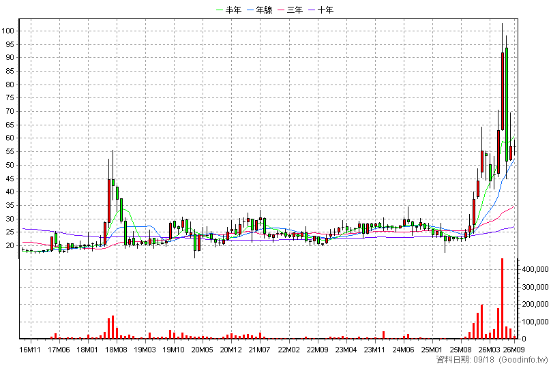Click the 35 price axis label
This screenshot has height=368, width=551.
coord(10,205)
